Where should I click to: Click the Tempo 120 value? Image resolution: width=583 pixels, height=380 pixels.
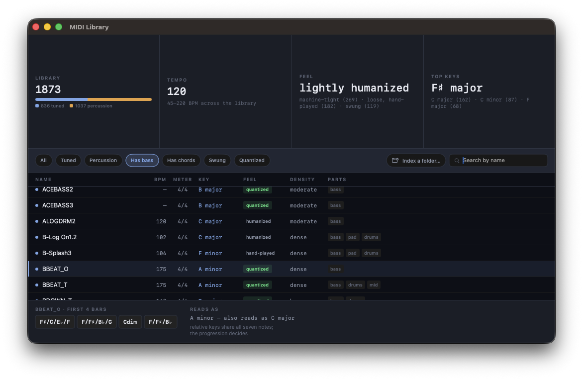point(177,91)
